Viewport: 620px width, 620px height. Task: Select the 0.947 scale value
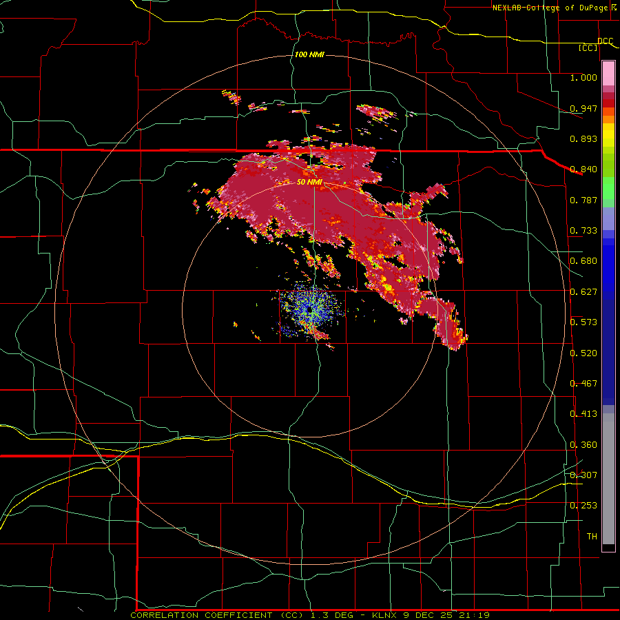point(583,108)
